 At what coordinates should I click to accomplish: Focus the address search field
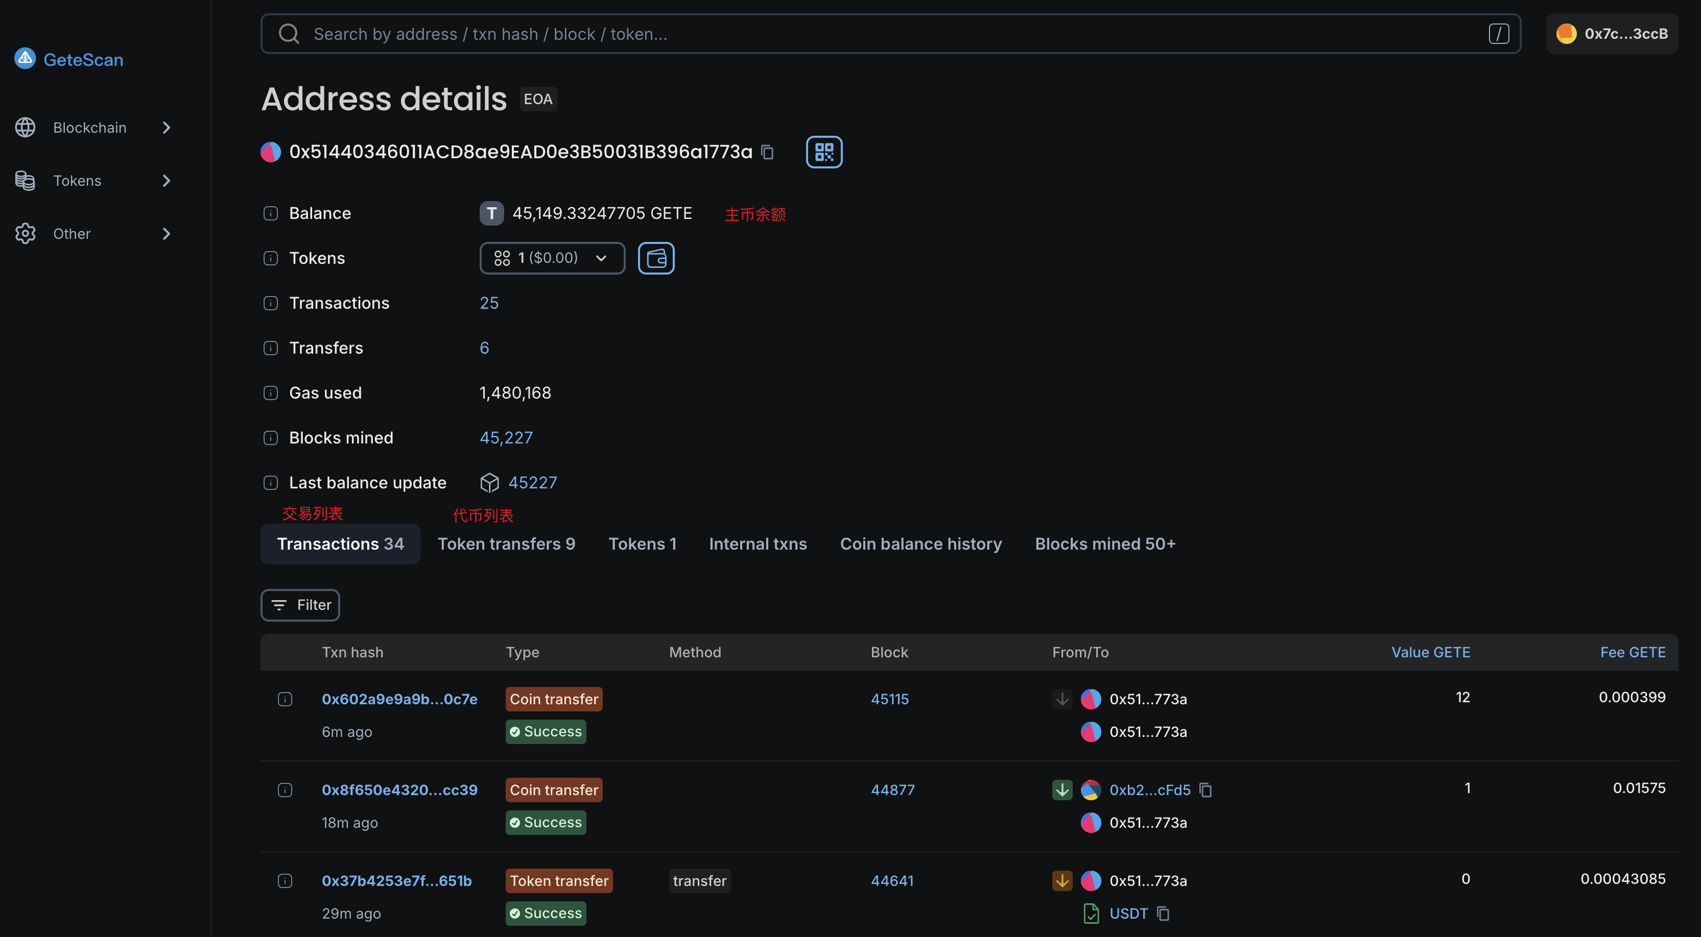(x=859, y=34)
